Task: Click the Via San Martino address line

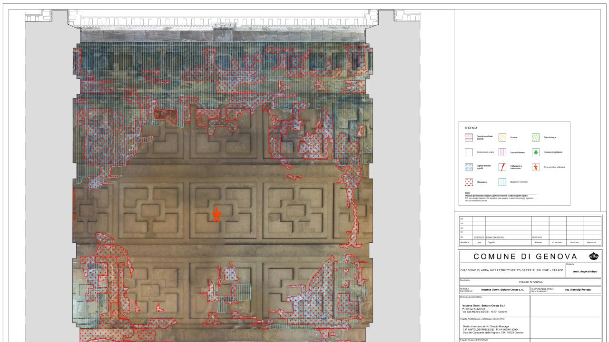Action: [x=485, y=312]
